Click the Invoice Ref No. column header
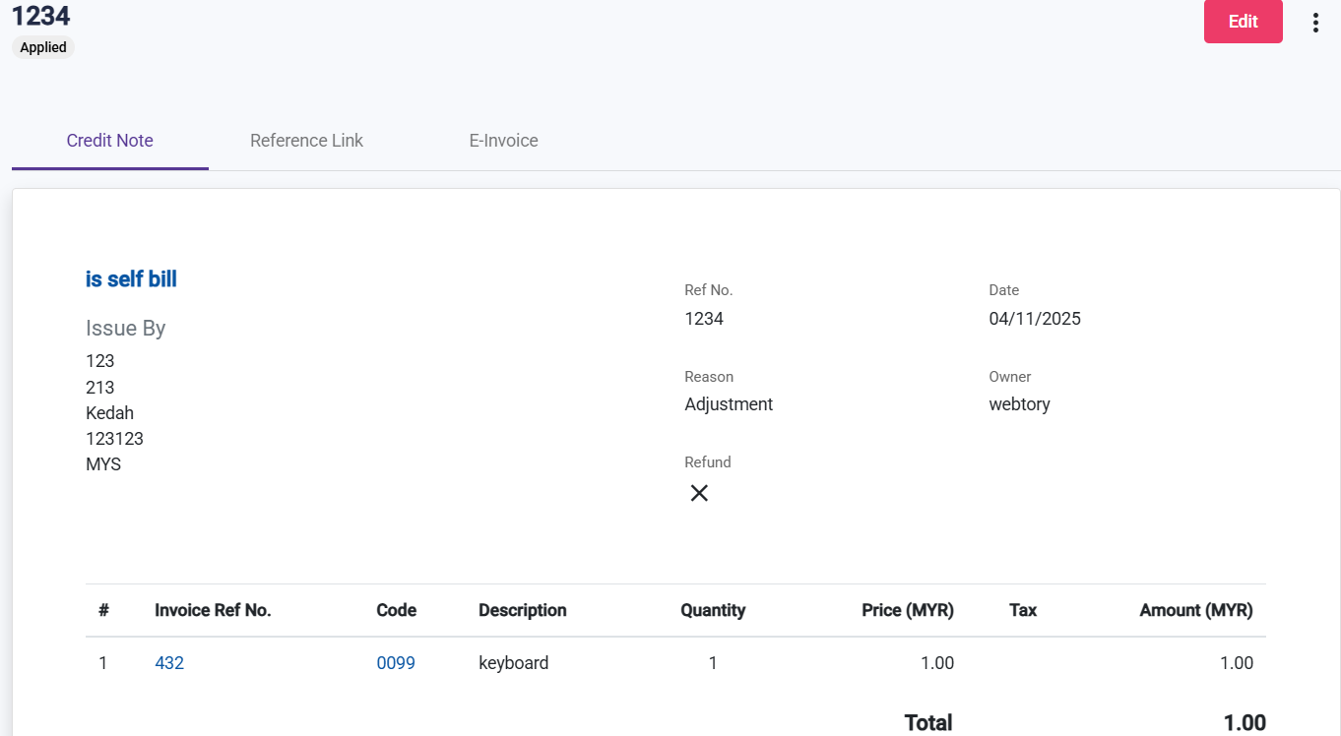Image resolution: width=1341 pixels, height=736 pixels. (213, 610)
